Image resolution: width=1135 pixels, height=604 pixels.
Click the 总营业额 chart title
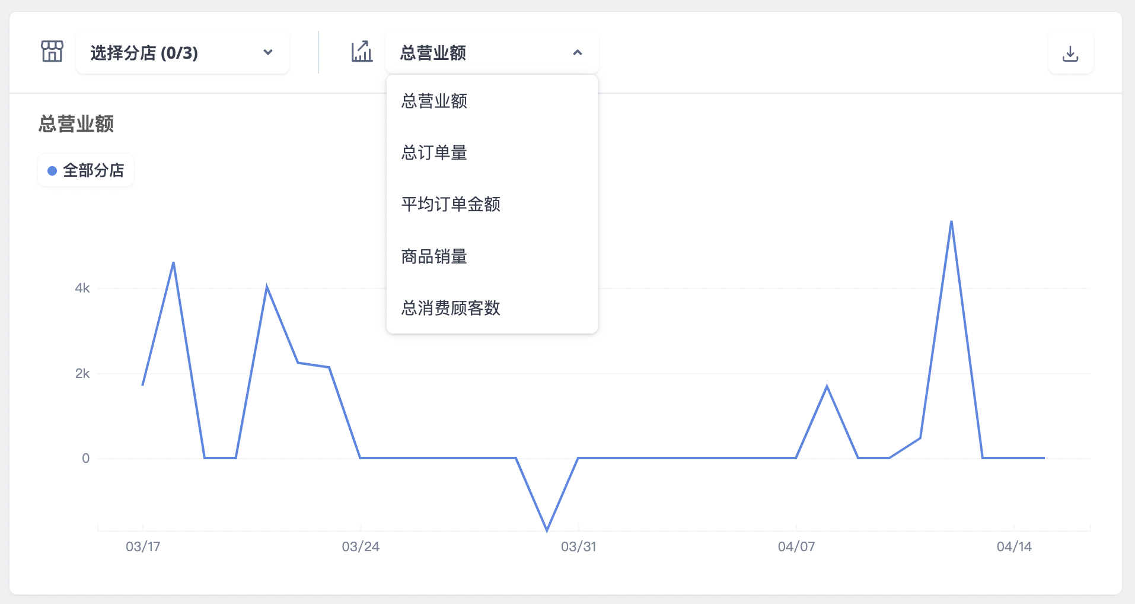pos(76,124)
